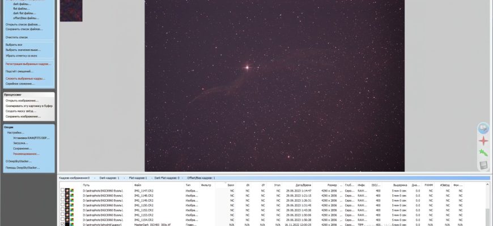Select the red star editing icon

483,141
